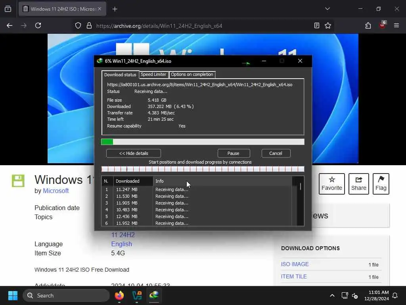The image size is (406, 305).
Task: Open the ITEM TILE download option
Action: [x=294, y=277]
